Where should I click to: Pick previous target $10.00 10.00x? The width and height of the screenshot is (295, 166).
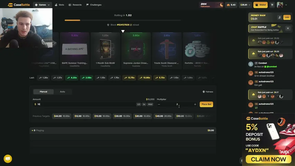(102, 116)
